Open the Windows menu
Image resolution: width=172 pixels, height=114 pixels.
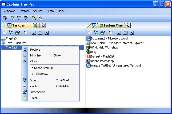coord(10,11)
